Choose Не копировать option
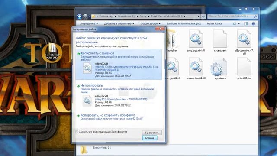Screen dimensions: 277x156 tap(119, 96)
